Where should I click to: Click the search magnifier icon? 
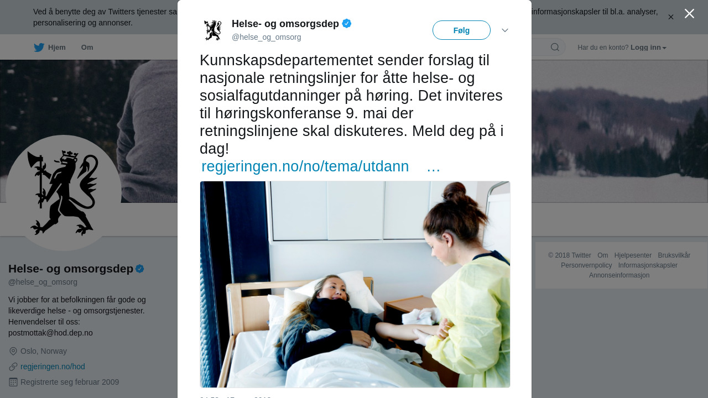[x=555, y=47]
